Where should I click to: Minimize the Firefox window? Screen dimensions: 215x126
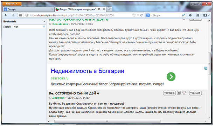click(x=193, y=4)
